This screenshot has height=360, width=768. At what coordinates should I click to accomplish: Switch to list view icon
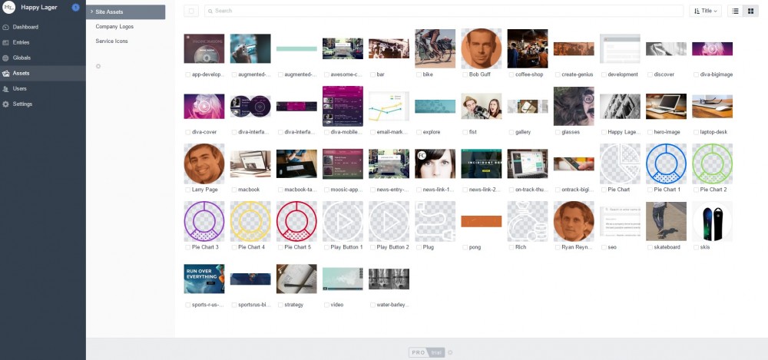(x=735, y=11)
